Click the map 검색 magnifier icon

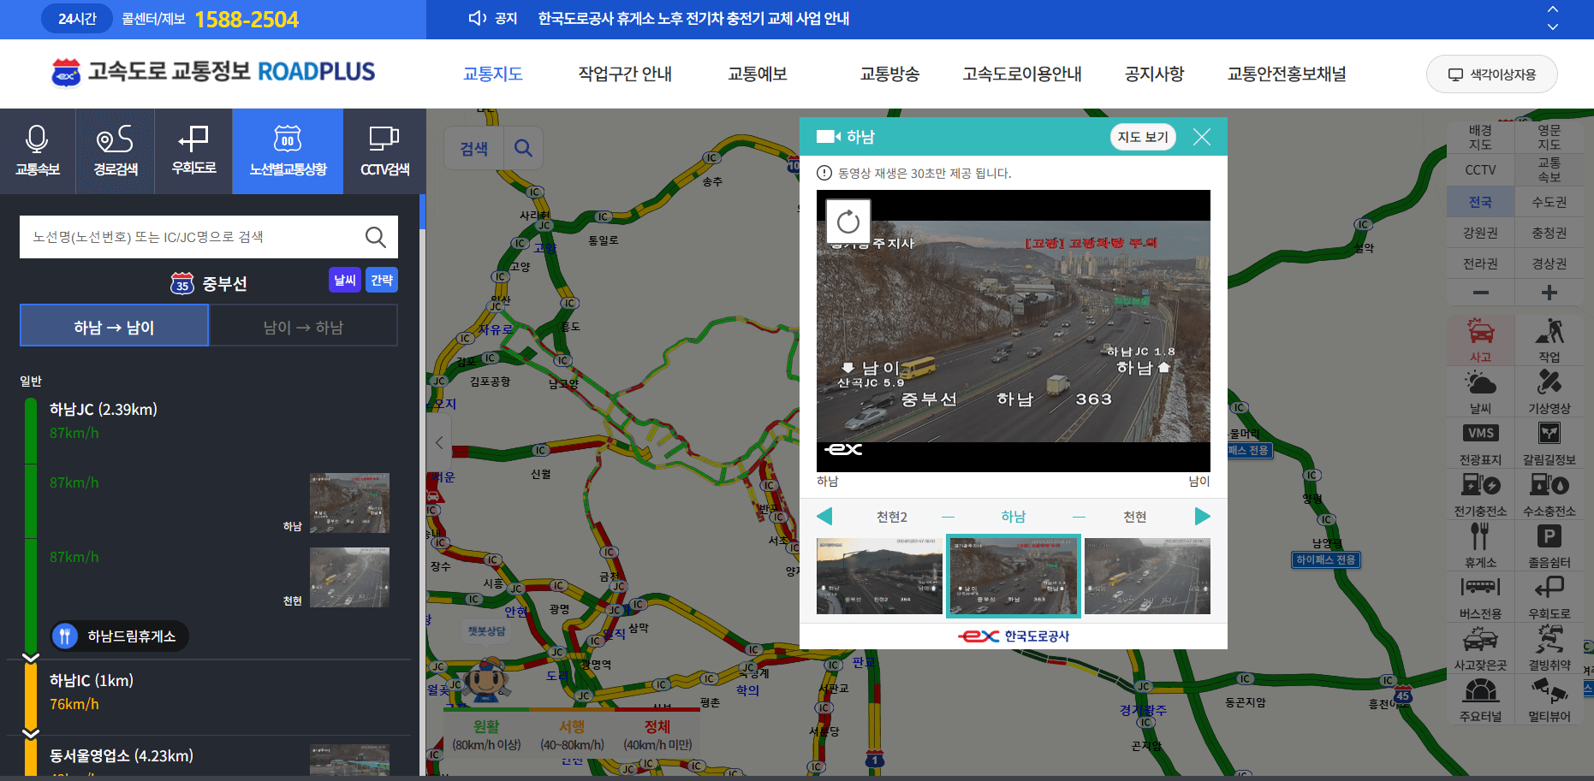pos(523,148)
